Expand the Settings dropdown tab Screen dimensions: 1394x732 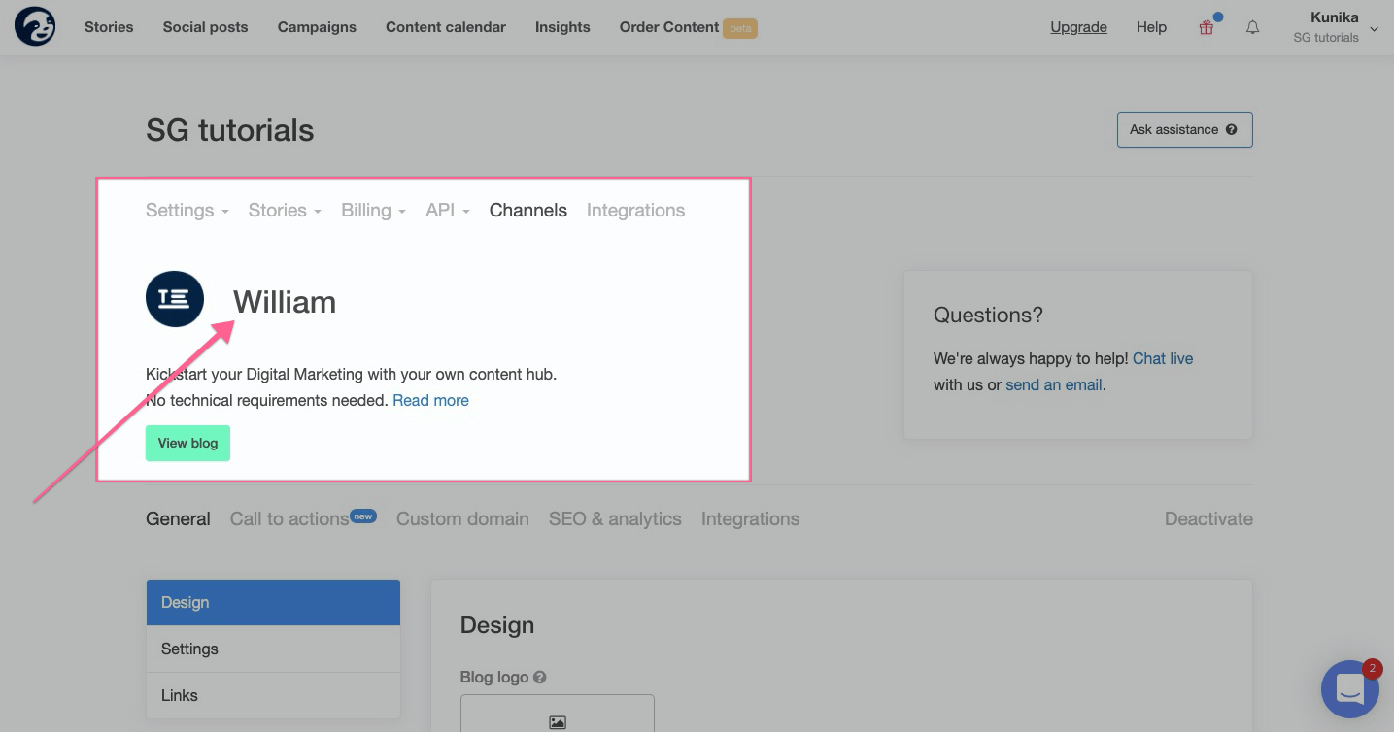(187, 211)
